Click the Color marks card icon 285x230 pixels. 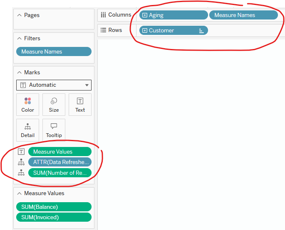coord(27,101)
